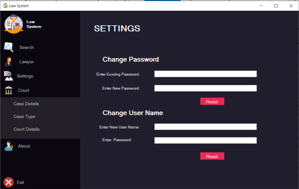Click the Court building icon
Viewport: 299px width, 189px height.
(x=8, y=90)
